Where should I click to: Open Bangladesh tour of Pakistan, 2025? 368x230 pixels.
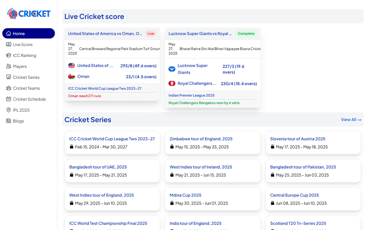click(303, 167)
